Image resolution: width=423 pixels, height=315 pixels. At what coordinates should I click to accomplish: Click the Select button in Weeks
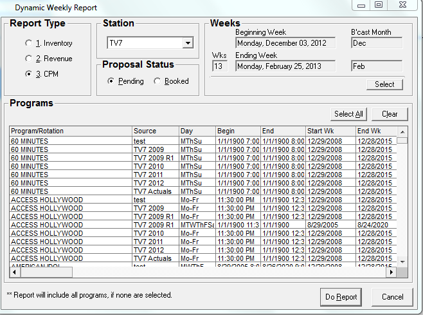(x=384, y=84)
